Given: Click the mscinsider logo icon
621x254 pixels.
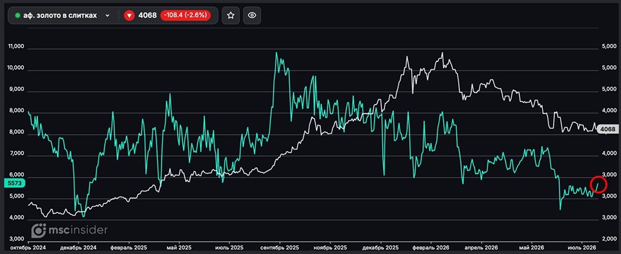Looking at the screenshot, I should [x=39, y=230].
